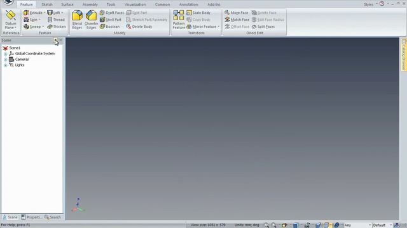Viewport: 407px width, 228px height.
Task: Click the Blend Edges tool
Action: tap(77, 20)
